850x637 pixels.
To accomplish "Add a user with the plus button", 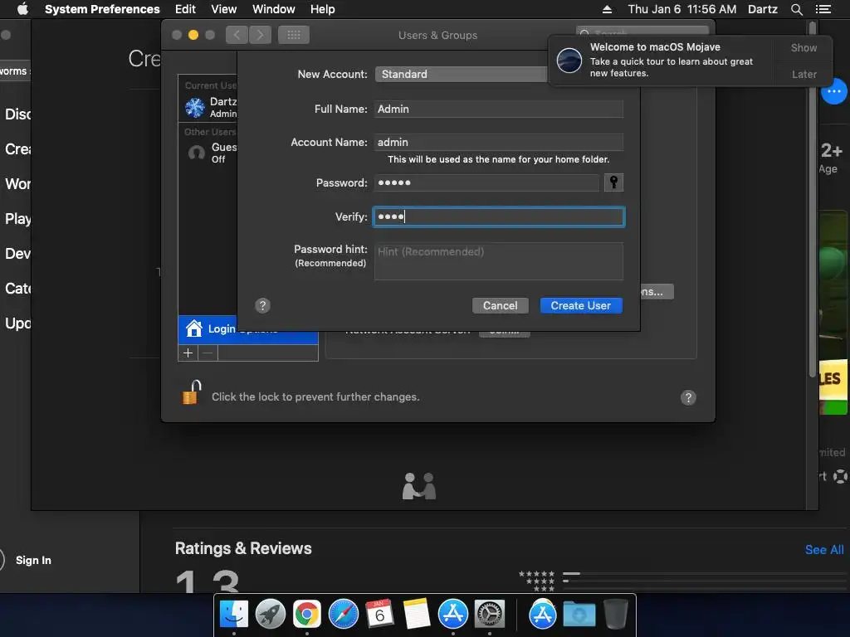I will click(x=188, y=353).
